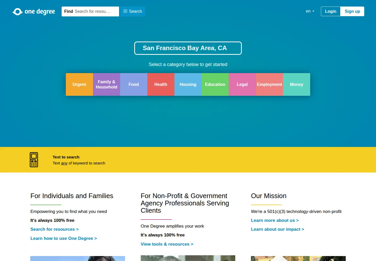This screenshot has width=376, height=261.
Task: Click the For Individuals and Families heading
Action: click(x=72, y=196)
